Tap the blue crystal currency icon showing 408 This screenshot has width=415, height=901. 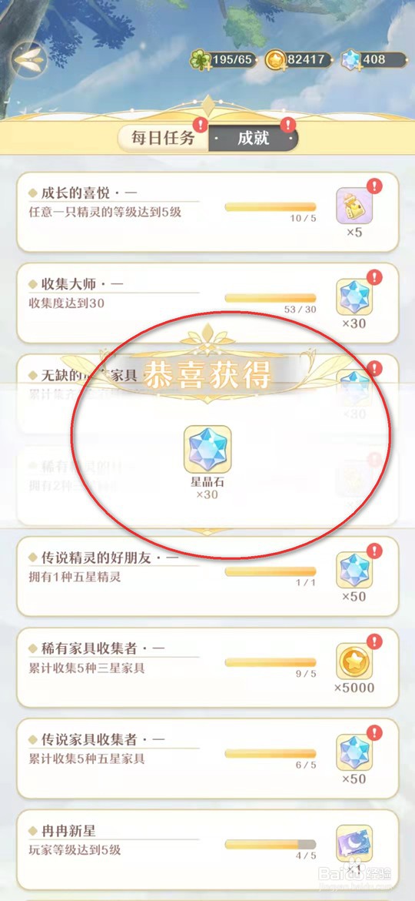[x=350, y=60]
